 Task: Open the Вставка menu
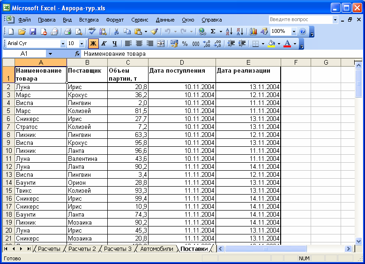(89, 20)
